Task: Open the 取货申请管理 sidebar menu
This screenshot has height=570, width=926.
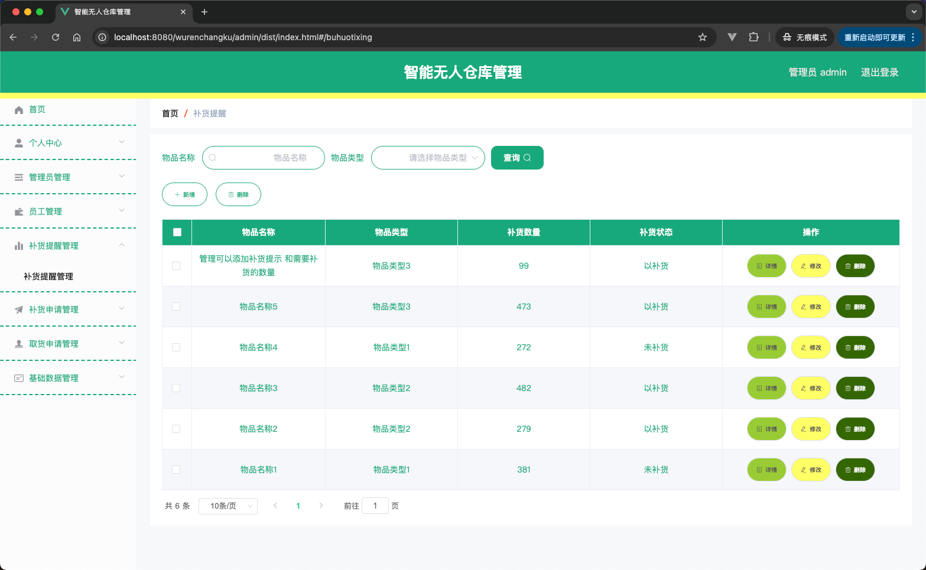Action: [68, 344]
